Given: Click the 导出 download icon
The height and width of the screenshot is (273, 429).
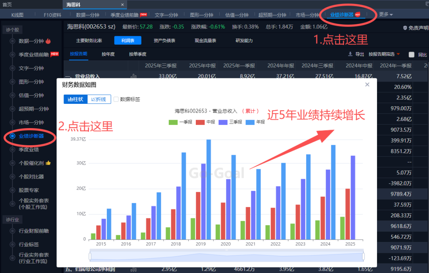Looking at the screenshot, I should tap(350, 54).
